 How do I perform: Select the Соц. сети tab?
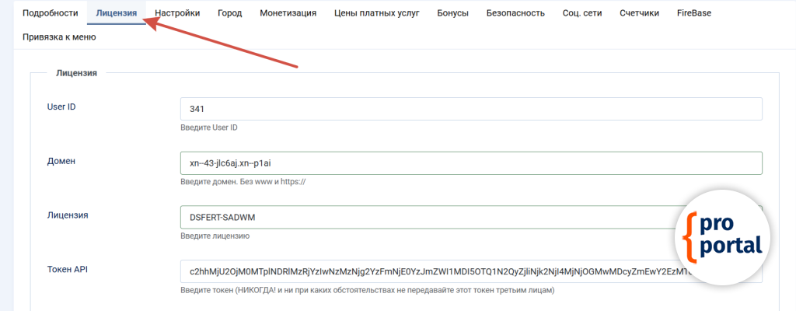click(x=582, y=13)
